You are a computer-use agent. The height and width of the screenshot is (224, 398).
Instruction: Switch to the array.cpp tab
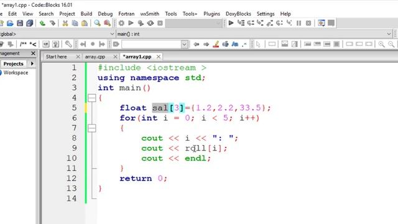click(95, 57)
